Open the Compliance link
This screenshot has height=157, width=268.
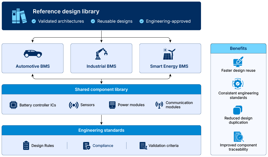(103, 146)
